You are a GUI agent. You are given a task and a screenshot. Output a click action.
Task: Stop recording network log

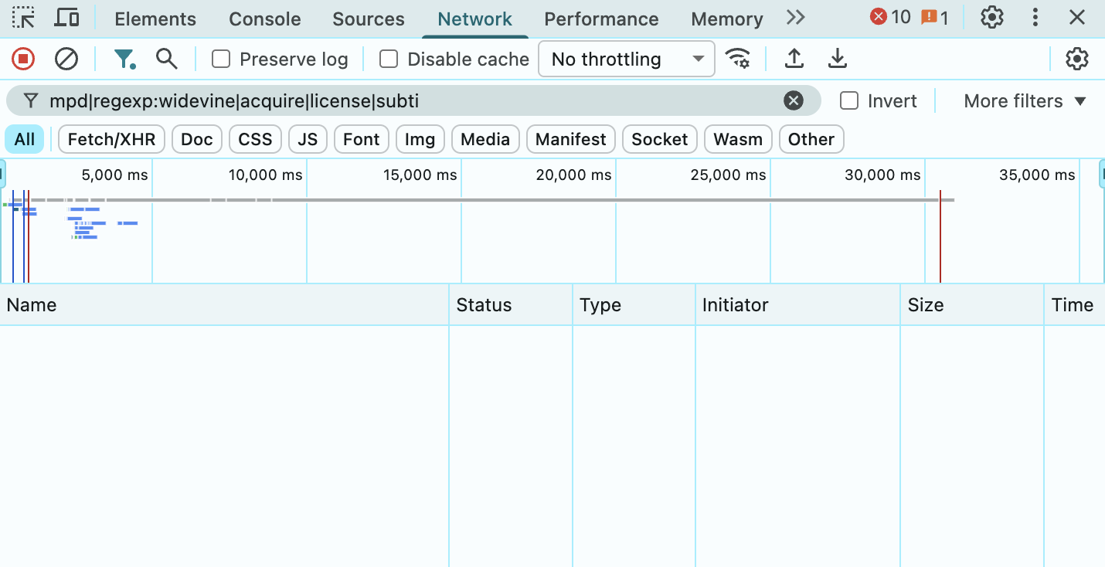tap(23, 59)
